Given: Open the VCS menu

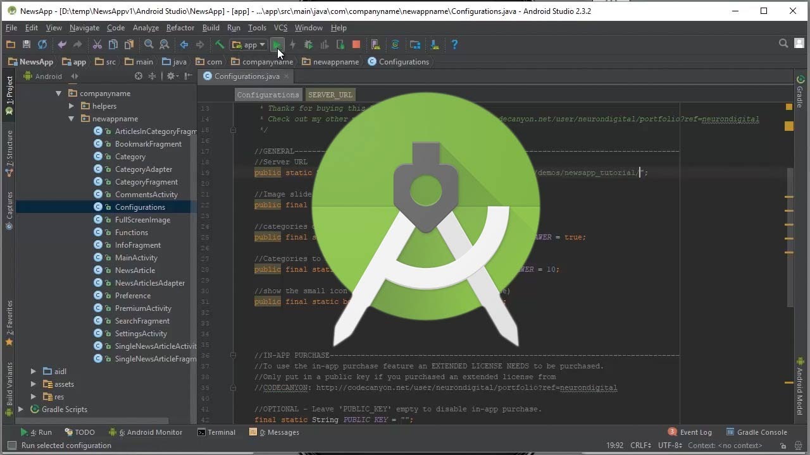Looking at the screenshot, I should [x=280, y=28].
